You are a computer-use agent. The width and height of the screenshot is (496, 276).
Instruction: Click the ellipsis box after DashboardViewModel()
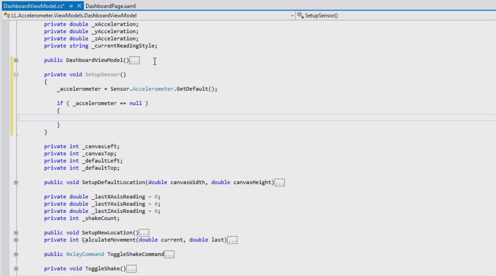pyautogui.click(x=134, y=61)
